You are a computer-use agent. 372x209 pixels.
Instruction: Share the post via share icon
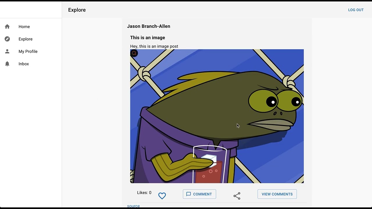pyautogui.click(x=237, y=196)
